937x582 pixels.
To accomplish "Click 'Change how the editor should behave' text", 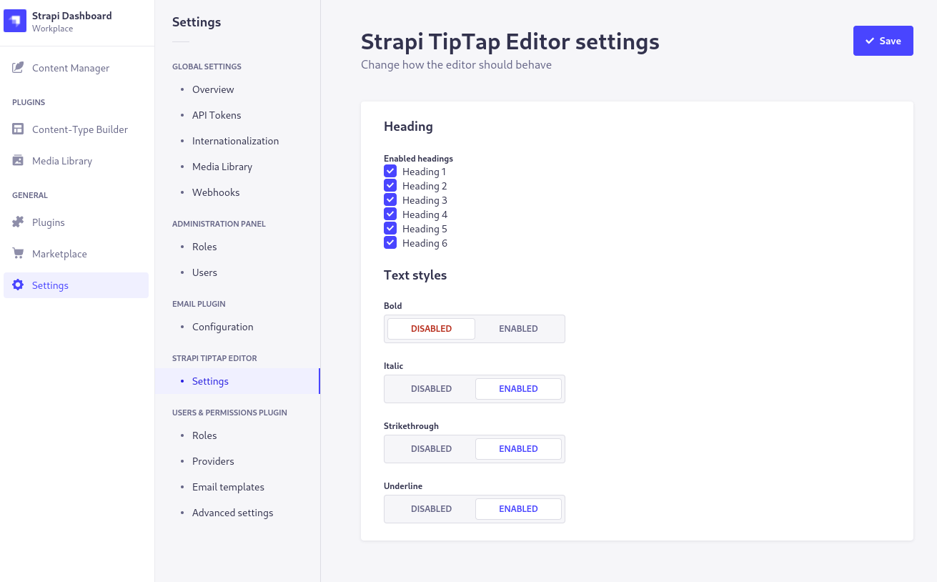I will (456, 64).
